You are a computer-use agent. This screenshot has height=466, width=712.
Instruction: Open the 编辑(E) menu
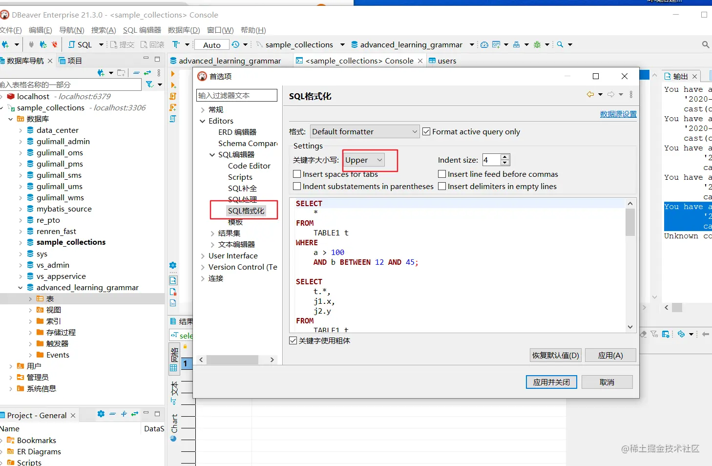(x=40, y=30)
